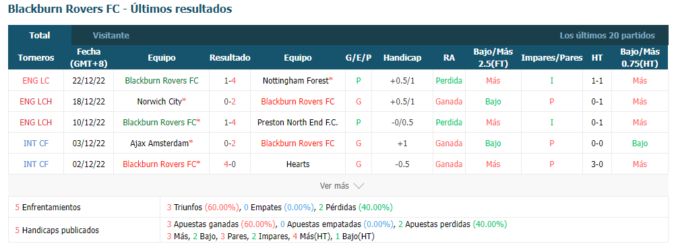676x250 pixels.
Task: Click INT CF tournament on 03/12/22
Action: point(36,143)
